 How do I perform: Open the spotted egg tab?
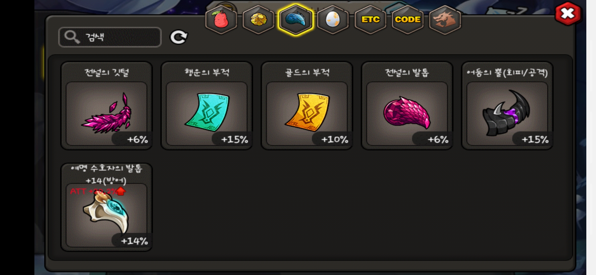coord(333,20)
